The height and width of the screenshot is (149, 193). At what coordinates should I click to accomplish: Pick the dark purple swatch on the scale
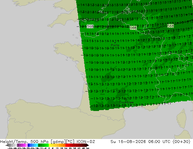click(18, 145)
